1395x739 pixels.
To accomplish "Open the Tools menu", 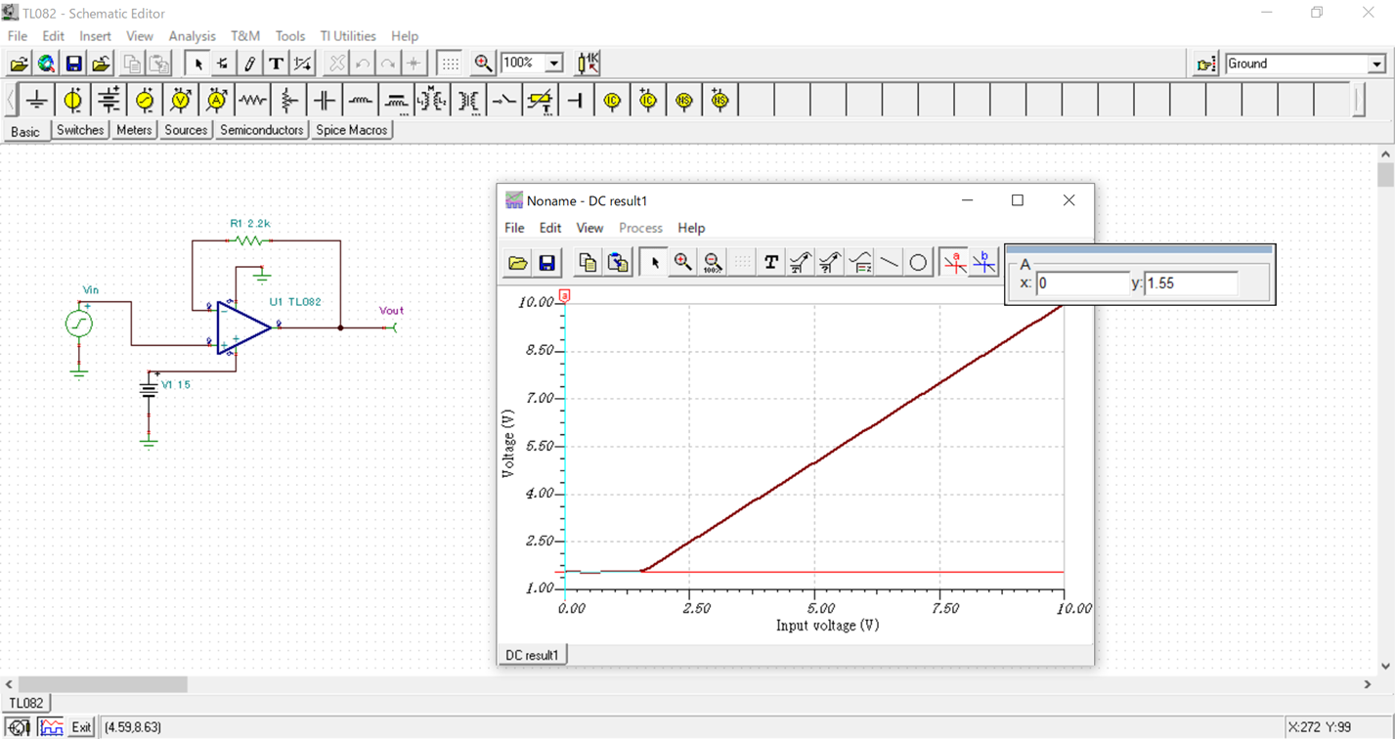I will click(289, 36).
